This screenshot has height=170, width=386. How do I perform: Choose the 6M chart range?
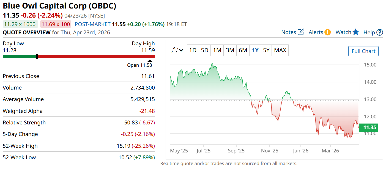click(x=243, y=50)
